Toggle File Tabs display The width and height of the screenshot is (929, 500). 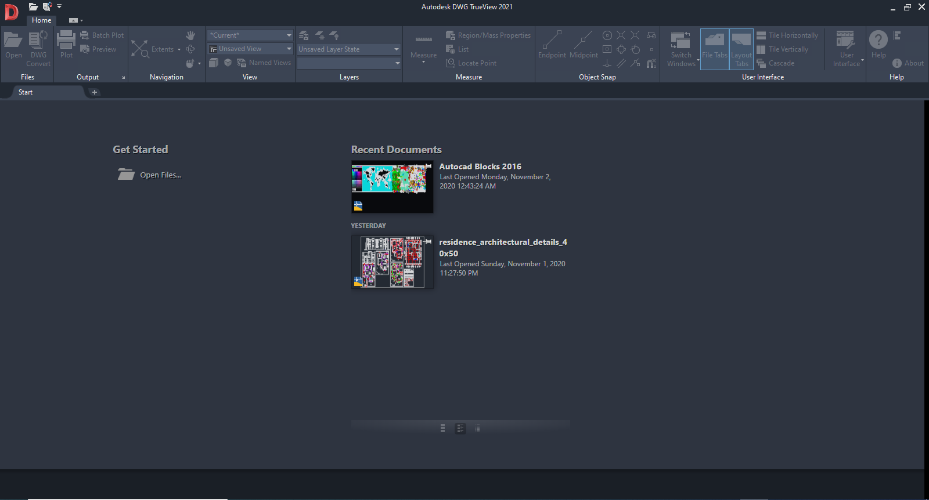pos(715,49)
